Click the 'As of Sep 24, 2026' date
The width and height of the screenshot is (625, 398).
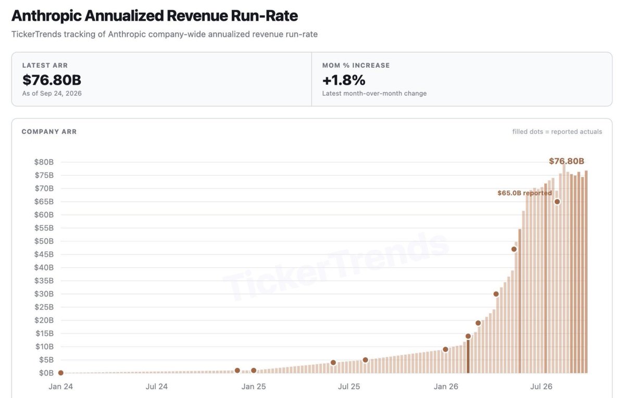52,94
